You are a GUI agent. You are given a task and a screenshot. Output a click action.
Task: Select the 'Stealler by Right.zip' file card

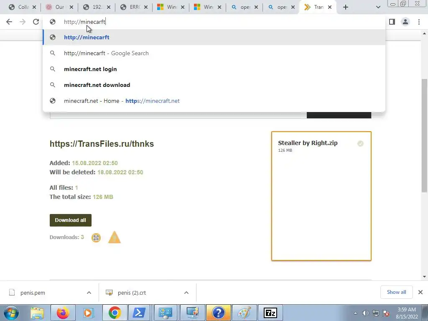[x=321, y=196]
